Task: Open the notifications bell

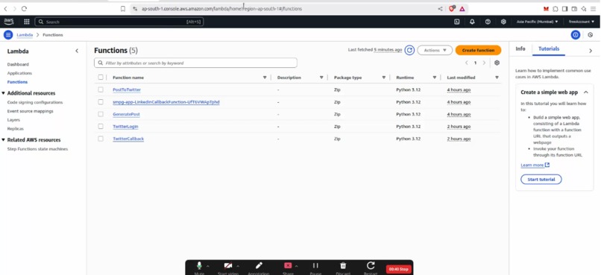Action: (x=472, y=22)
